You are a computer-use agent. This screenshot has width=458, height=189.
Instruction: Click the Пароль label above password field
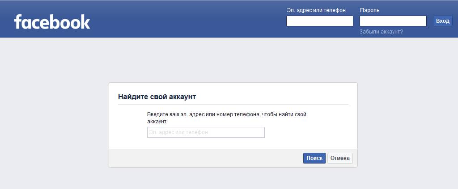(369, 10)
